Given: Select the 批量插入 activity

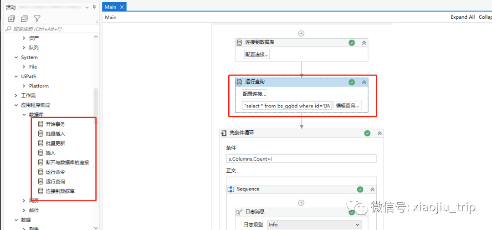Looking at the screenshot, I should pos(55,133).
